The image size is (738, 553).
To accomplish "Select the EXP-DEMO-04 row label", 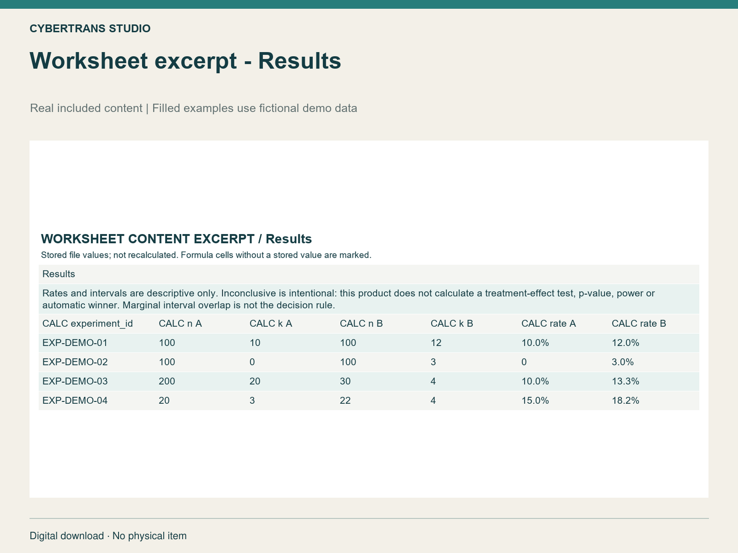I will 75,401.
